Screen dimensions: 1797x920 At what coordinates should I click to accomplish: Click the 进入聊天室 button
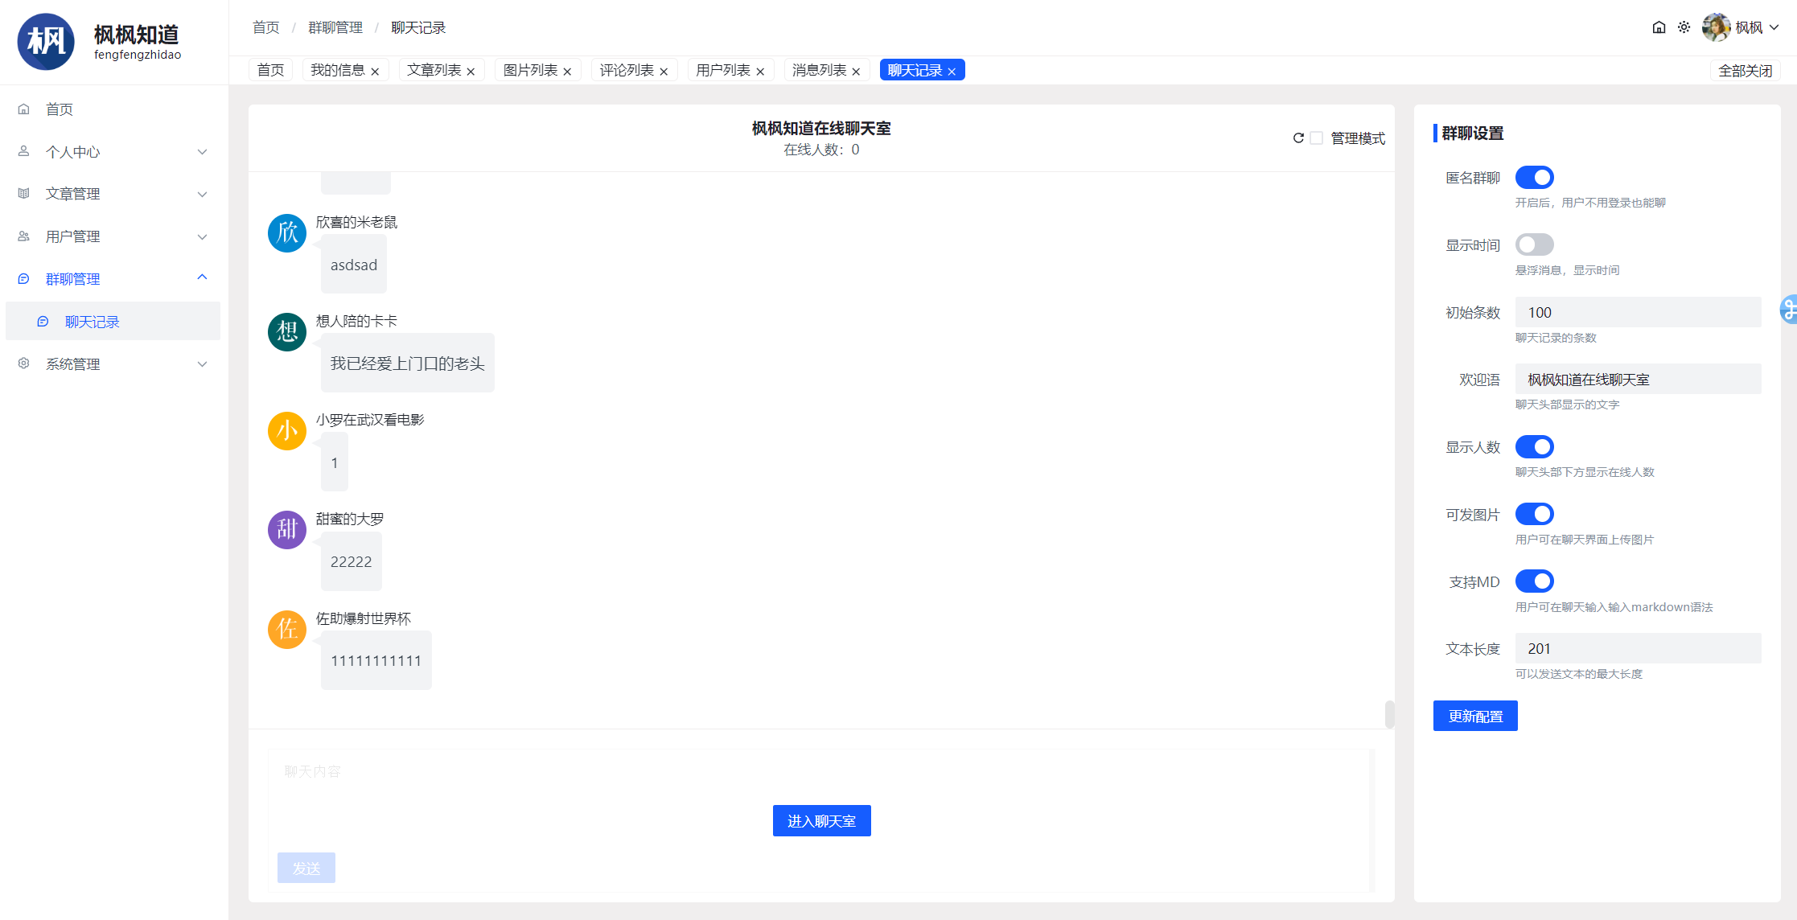(821, 821)
